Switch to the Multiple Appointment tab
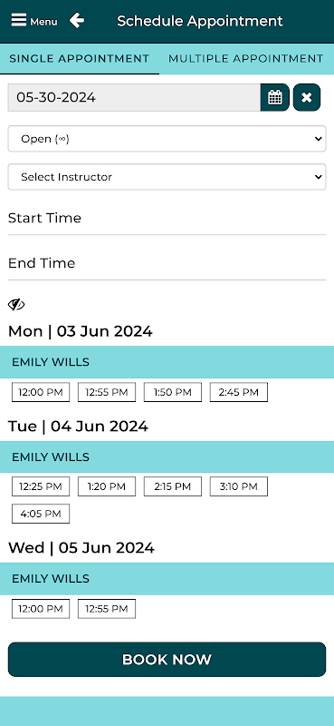334x726 pixels. click(246, 59)
